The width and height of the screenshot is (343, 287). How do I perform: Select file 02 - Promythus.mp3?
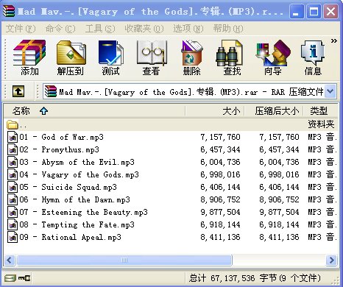(171, 149)
